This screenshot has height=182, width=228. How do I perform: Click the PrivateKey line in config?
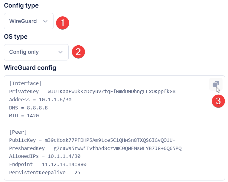coord(94,92)
